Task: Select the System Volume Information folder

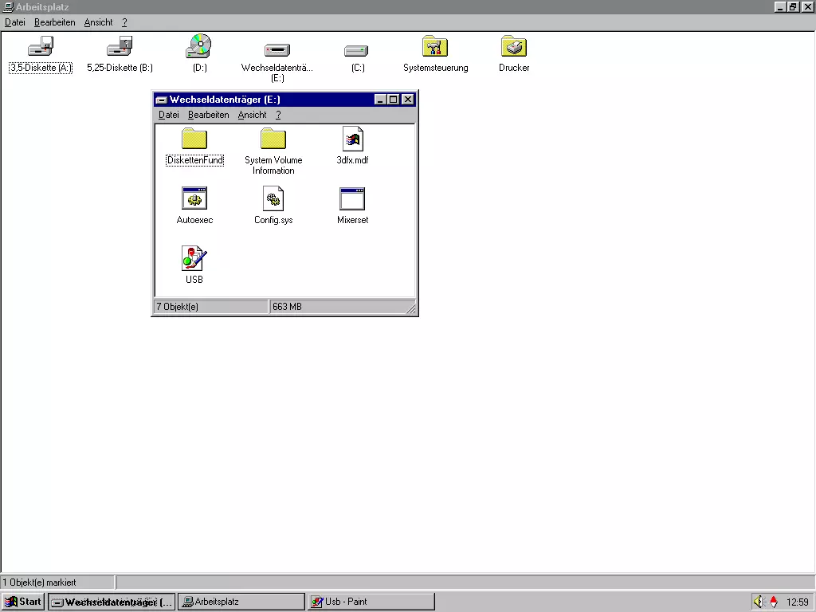Action: point(273,139)
